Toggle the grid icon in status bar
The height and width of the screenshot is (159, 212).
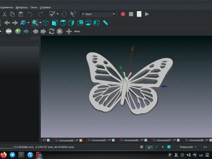click(x=141, y=147)
